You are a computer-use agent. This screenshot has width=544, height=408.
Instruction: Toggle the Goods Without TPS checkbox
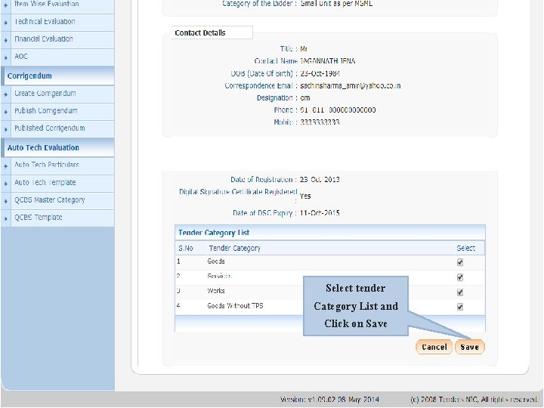[x=460, y=307]
